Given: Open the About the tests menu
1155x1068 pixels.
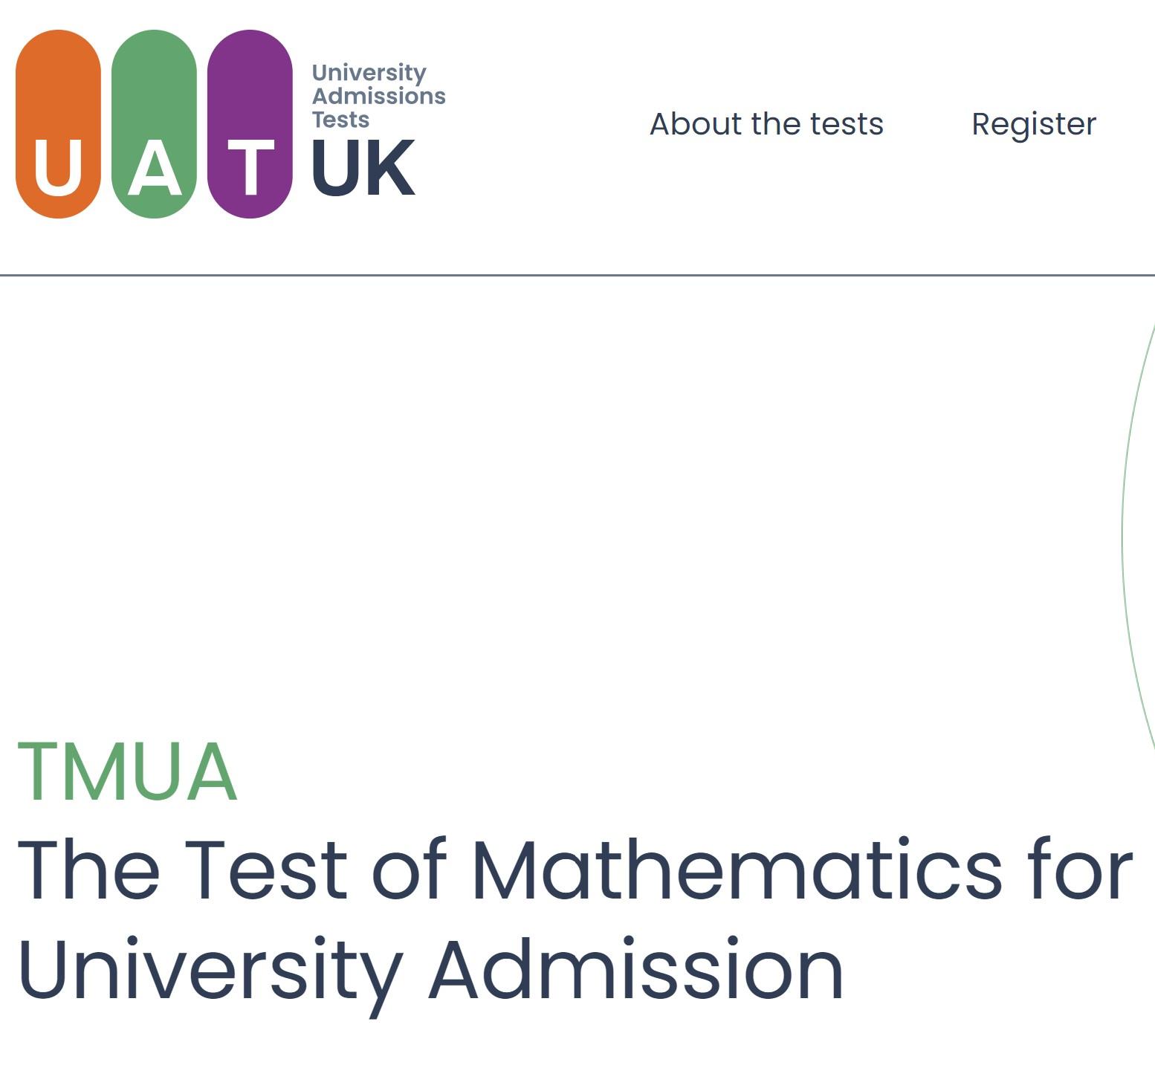Looking at the screenshot, I should coord(766,124).
